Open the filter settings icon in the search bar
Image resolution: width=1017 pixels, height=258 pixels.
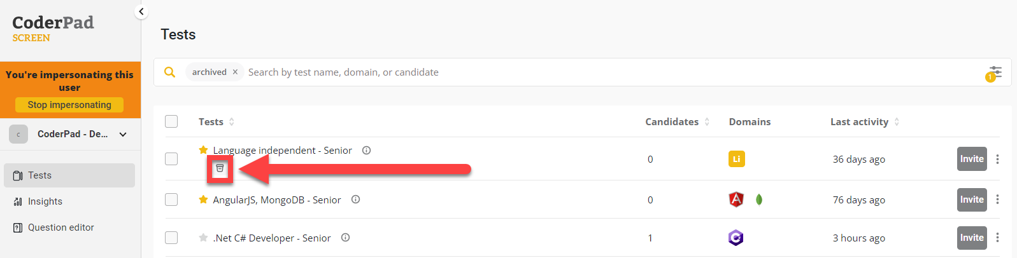pyautogui.click(x=995, y=72)
